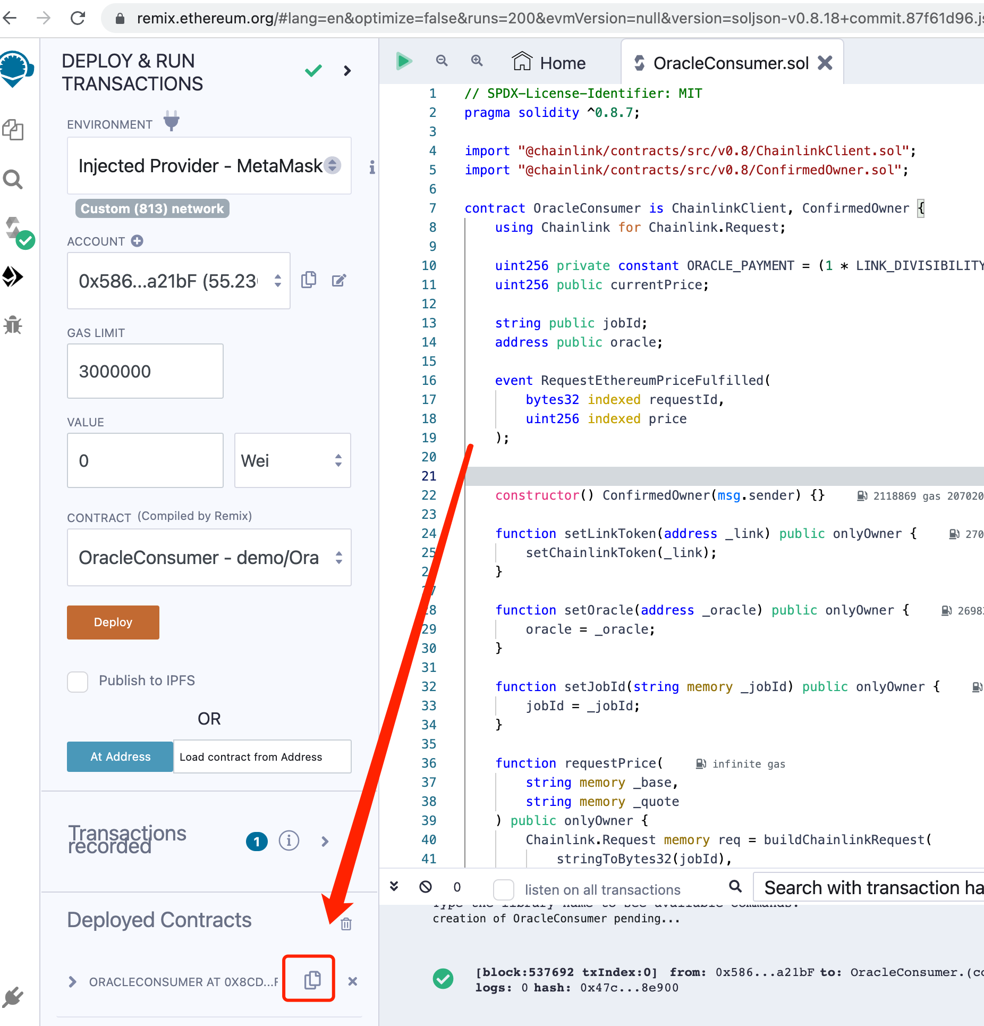Open the Wei value unit dropdown

pos(292,460)
